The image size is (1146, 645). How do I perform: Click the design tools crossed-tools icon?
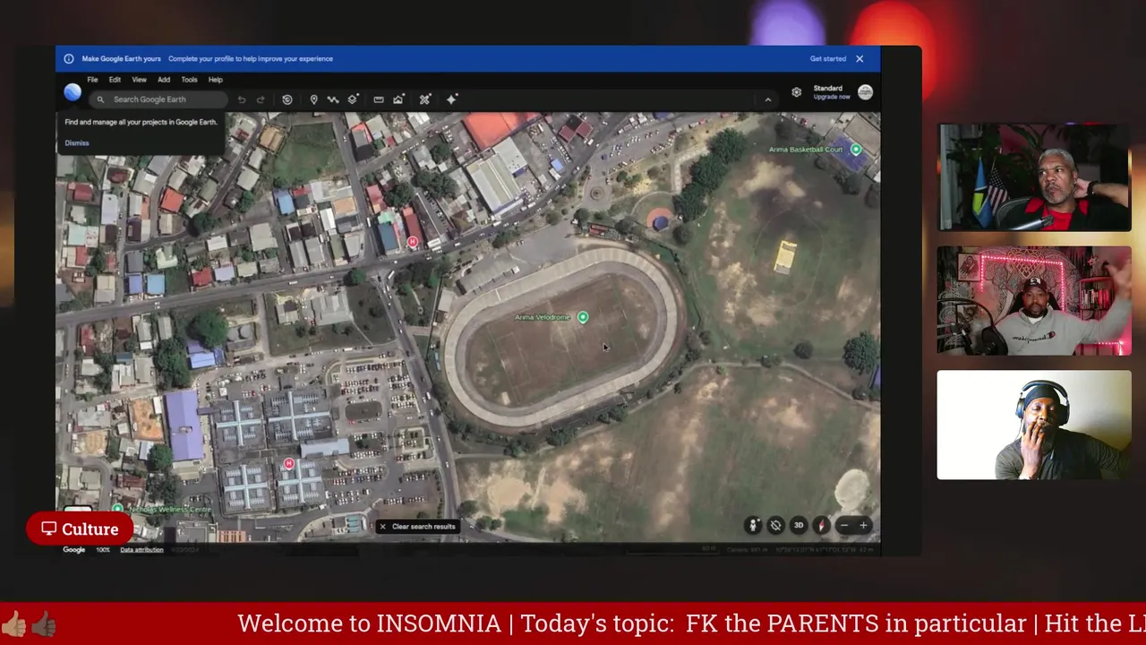(x=424, y=99)
